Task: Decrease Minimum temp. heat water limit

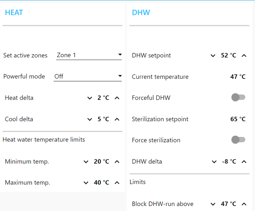Action: (x=86, y=162)
